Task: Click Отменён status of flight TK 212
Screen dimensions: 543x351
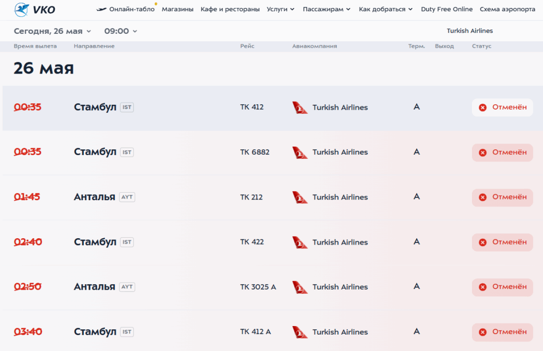Action: [502, 197]
